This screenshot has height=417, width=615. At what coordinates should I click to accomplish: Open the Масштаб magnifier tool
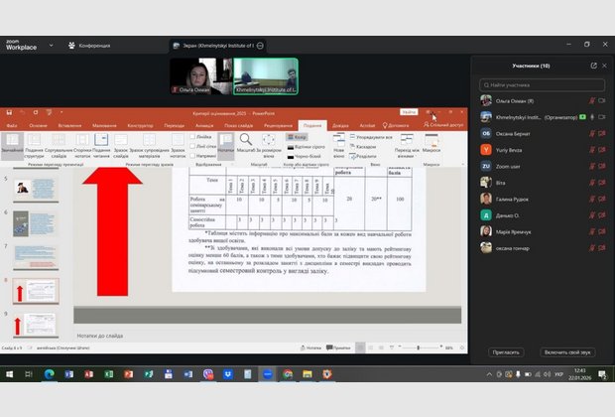pos(246,143)
